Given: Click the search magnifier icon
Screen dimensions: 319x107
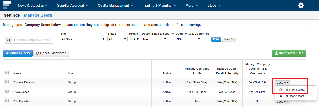Looking at the screenshot, I should pos(9,40).
